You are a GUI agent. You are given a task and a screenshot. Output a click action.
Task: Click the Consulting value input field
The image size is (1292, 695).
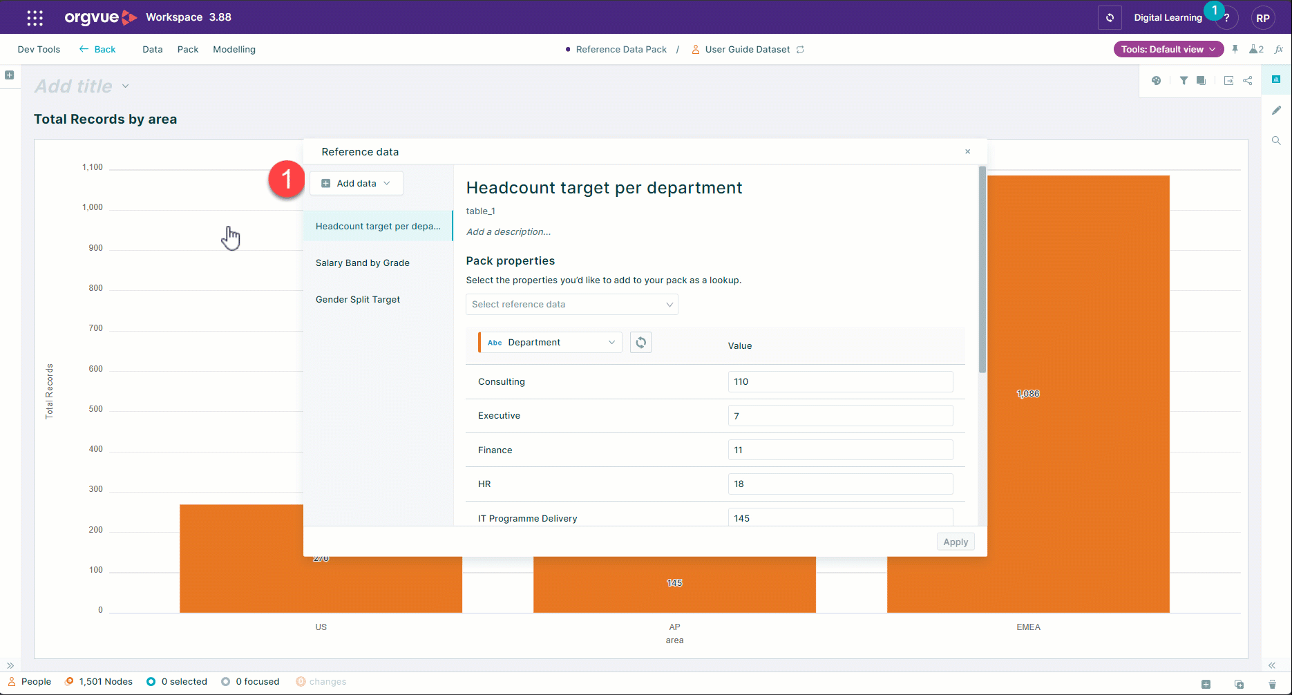pos(840,381)
